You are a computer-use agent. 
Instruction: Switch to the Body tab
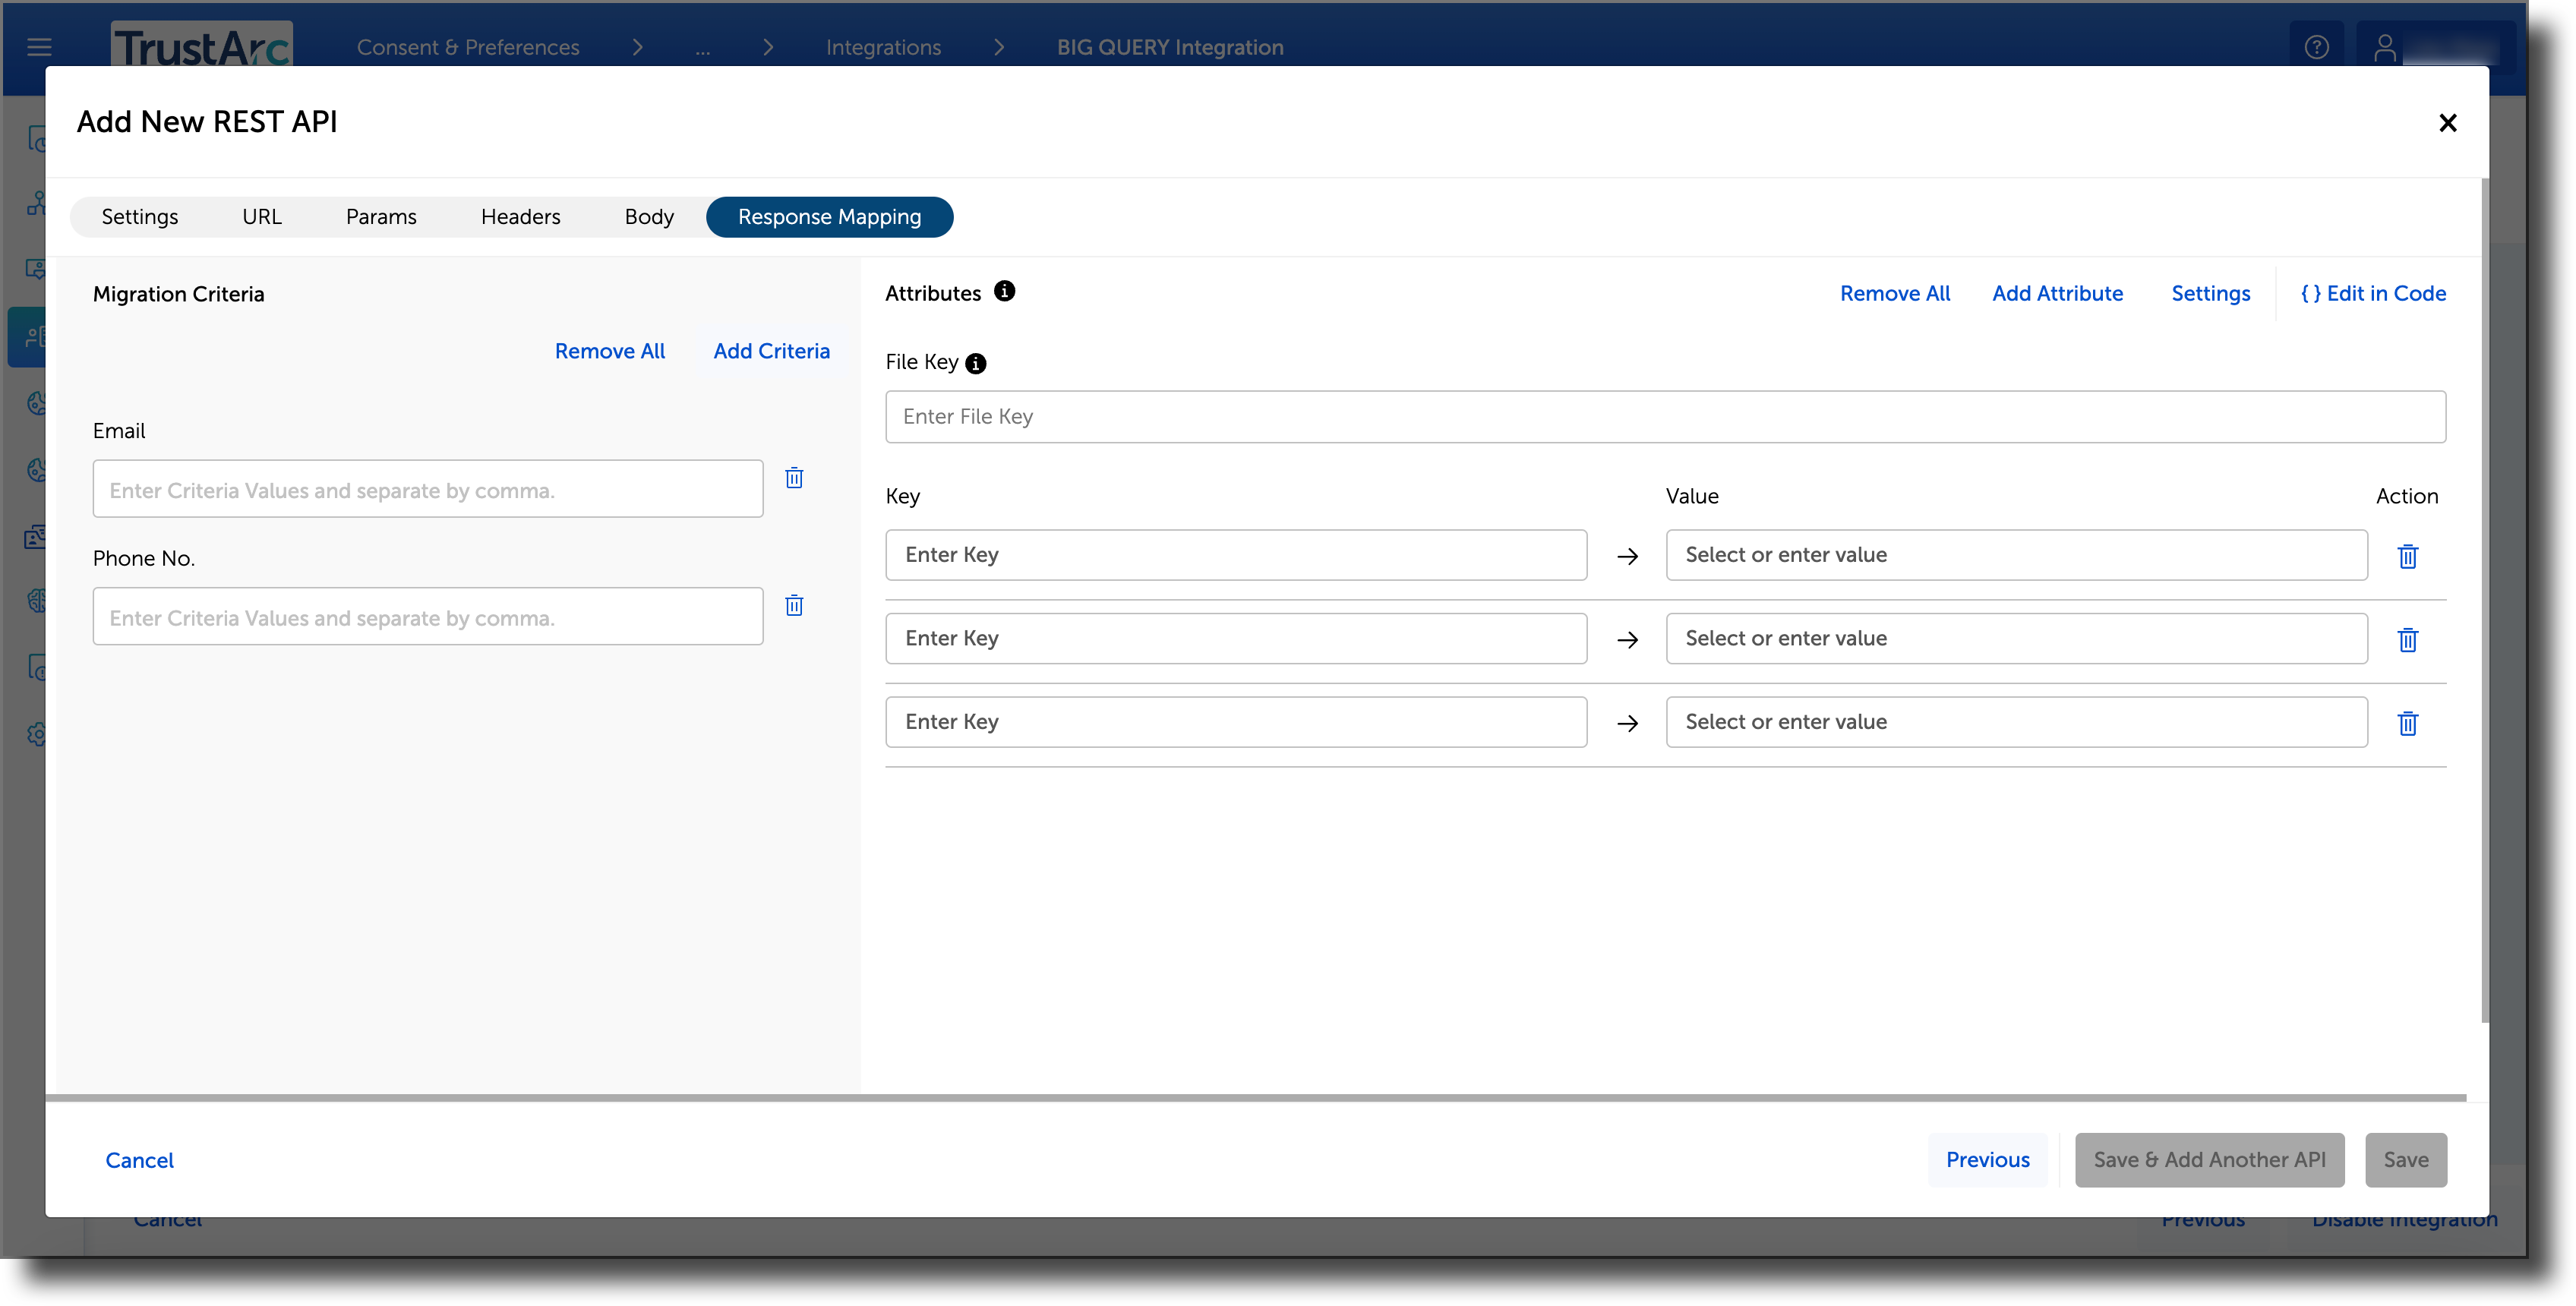tap(649, 217)
